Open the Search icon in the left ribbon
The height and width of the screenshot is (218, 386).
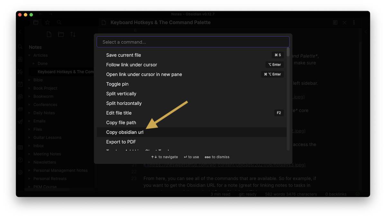click(20, 47)
